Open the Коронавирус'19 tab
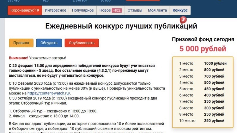 (25, 10)
